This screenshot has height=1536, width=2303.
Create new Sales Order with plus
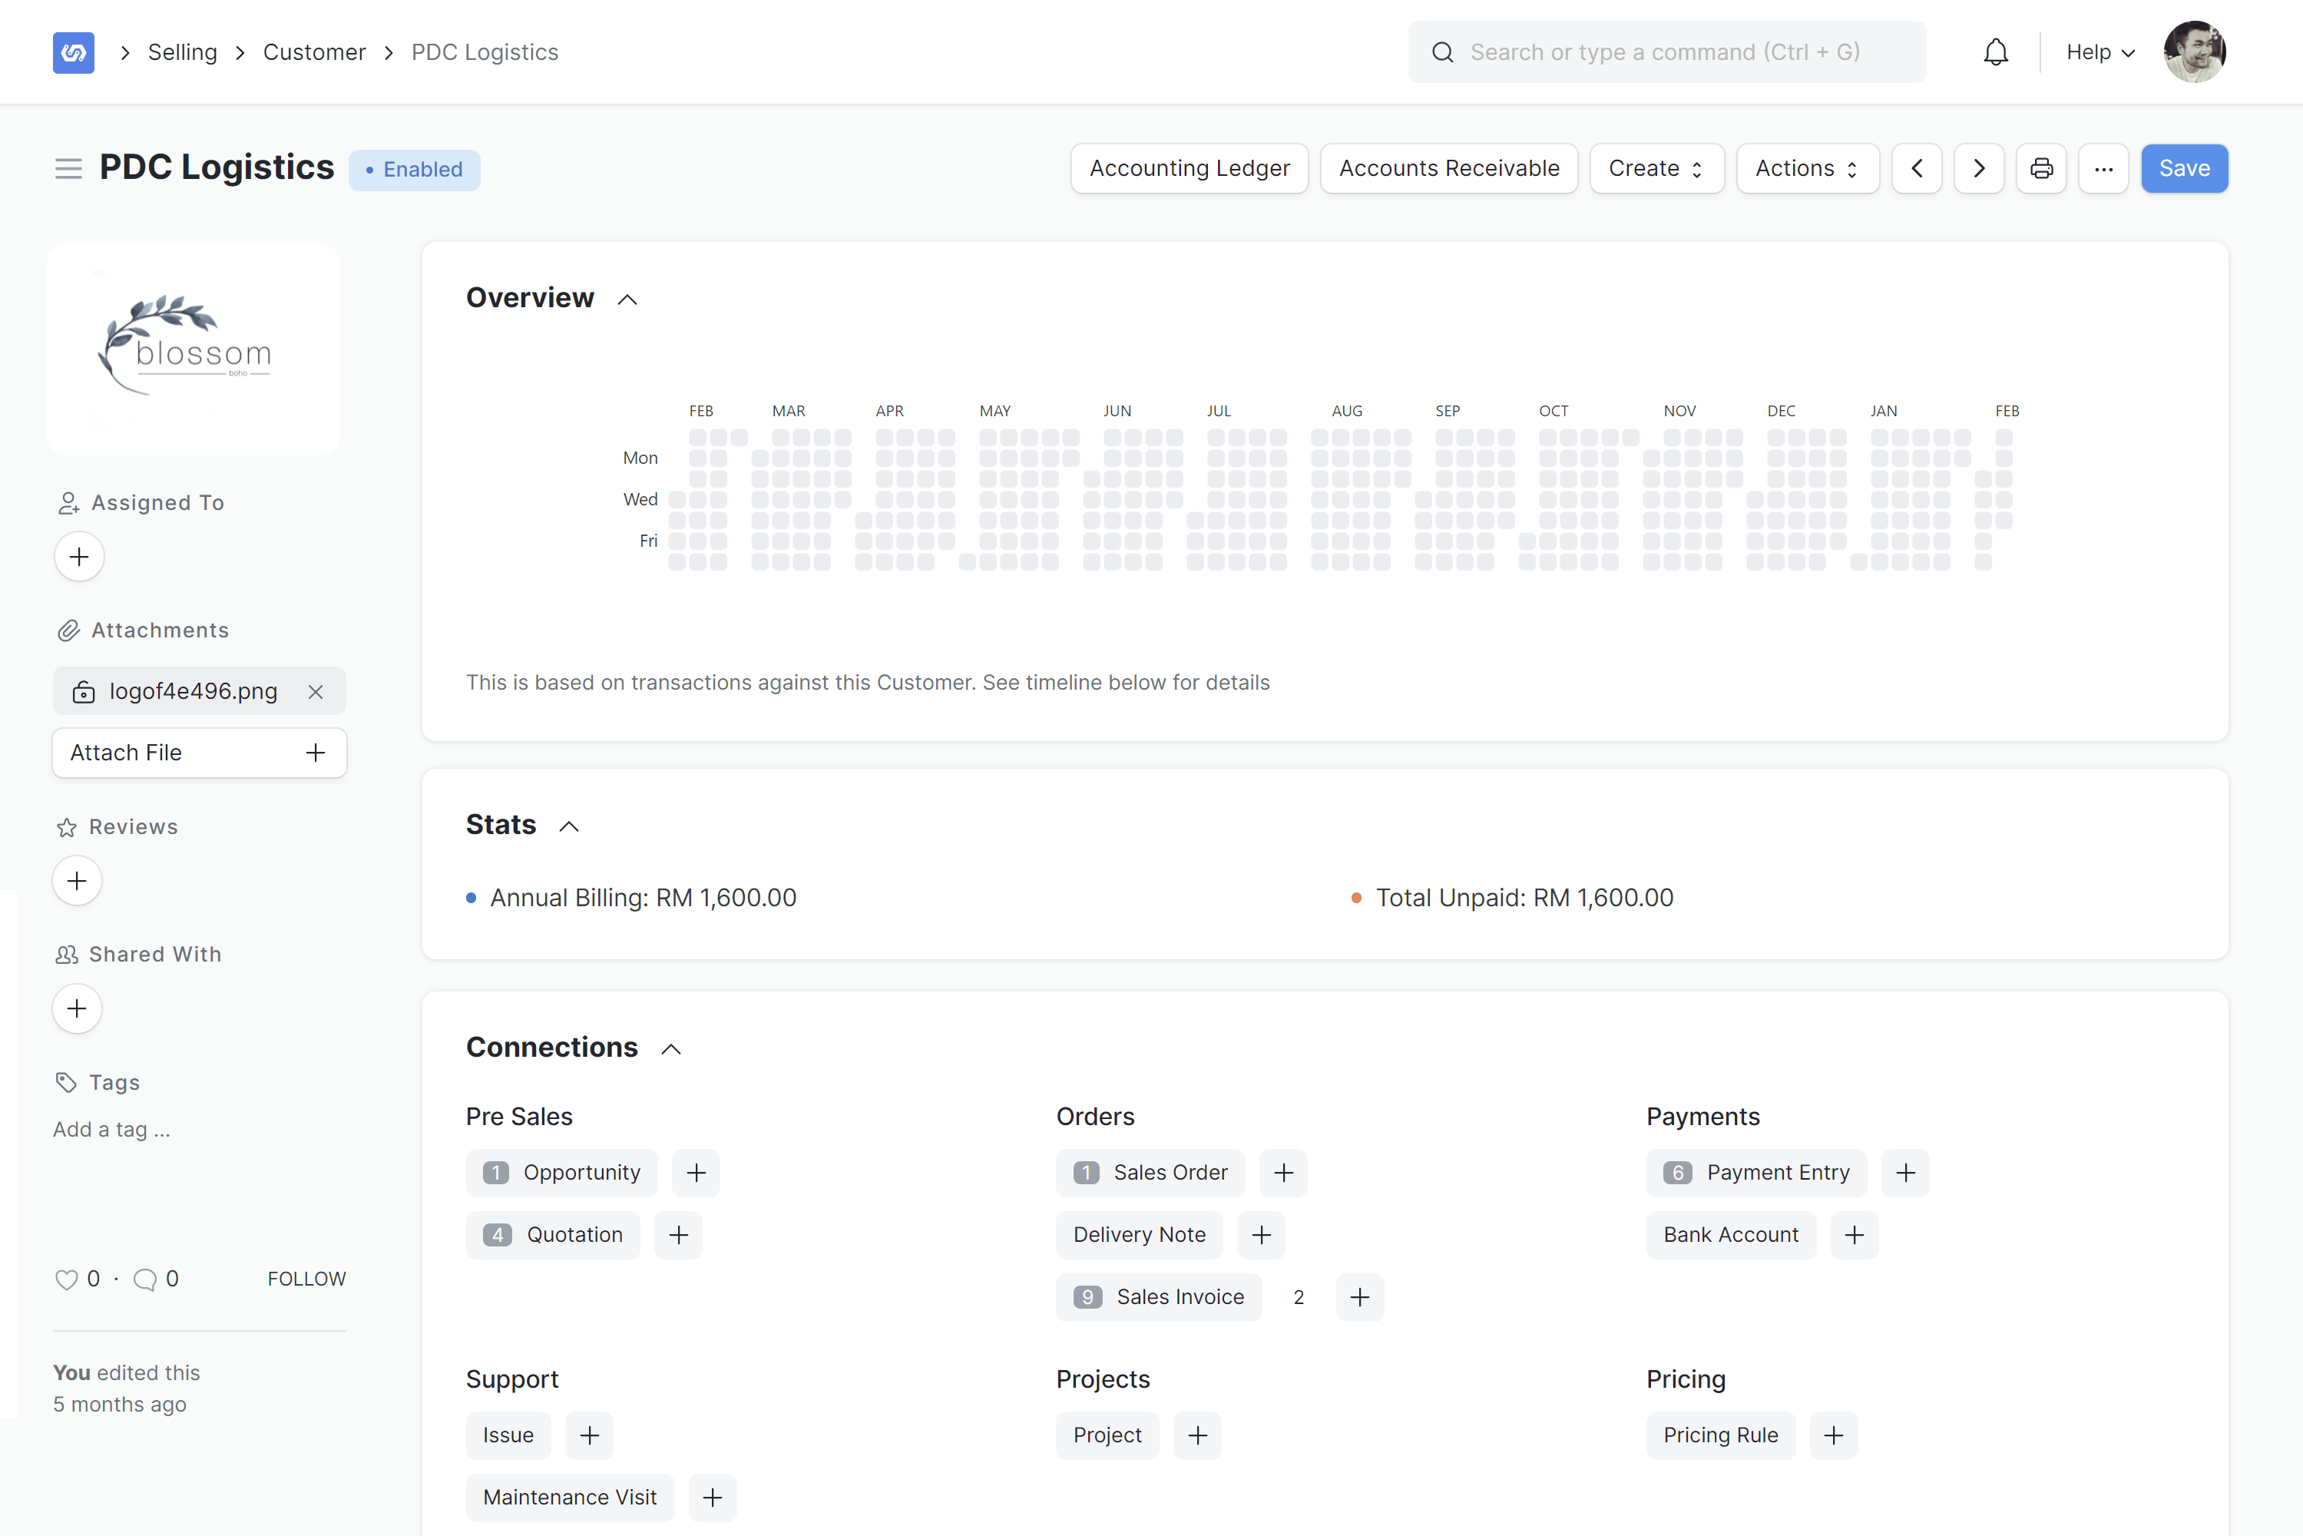point(1284,1173)
